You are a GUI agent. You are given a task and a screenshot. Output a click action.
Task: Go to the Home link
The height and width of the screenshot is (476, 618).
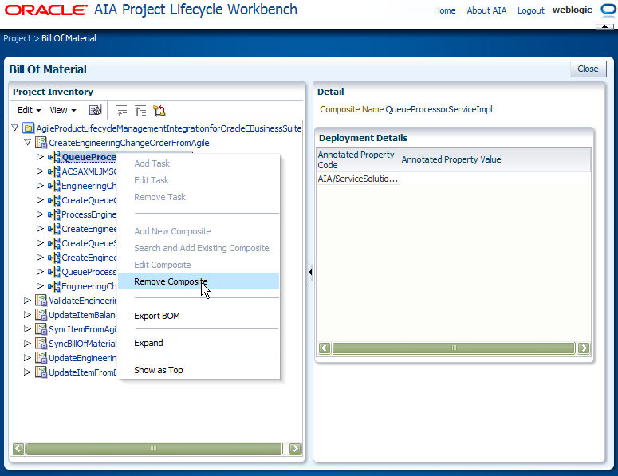click(x=445, y=10)
